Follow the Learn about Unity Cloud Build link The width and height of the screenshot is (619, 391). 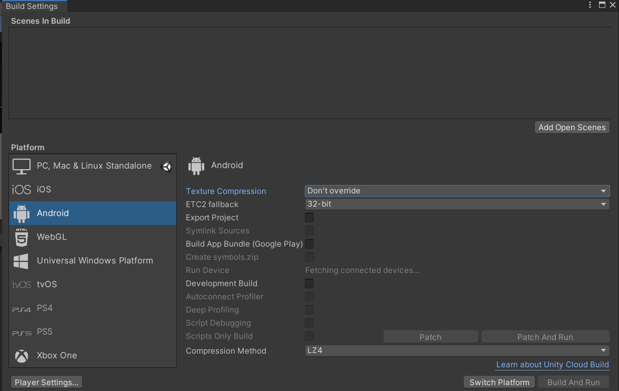coord(552,364)
